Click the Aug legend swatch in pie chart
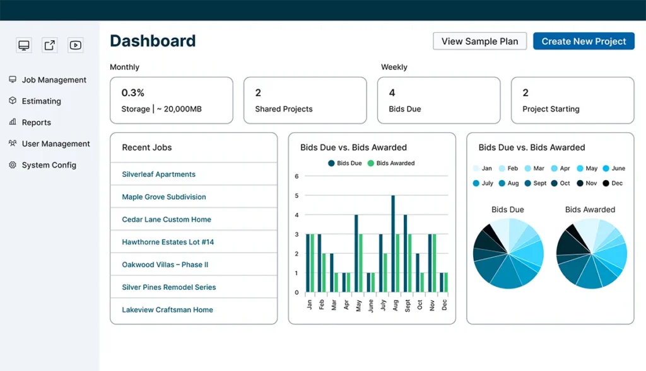 click(x=502, y=183)
